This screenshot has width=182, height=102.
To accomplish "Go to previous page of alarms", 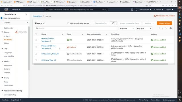I will pyautogui.click(x=159, y=28).
